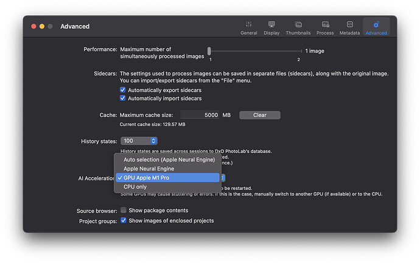
Task: Open the Process preferences tab icon
Action: (325, 24)
